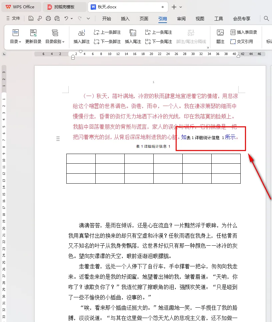Screen dimensions: 272x322
Task: Switch to the 开始 ribbon tab
Action: tap(107, 19)
